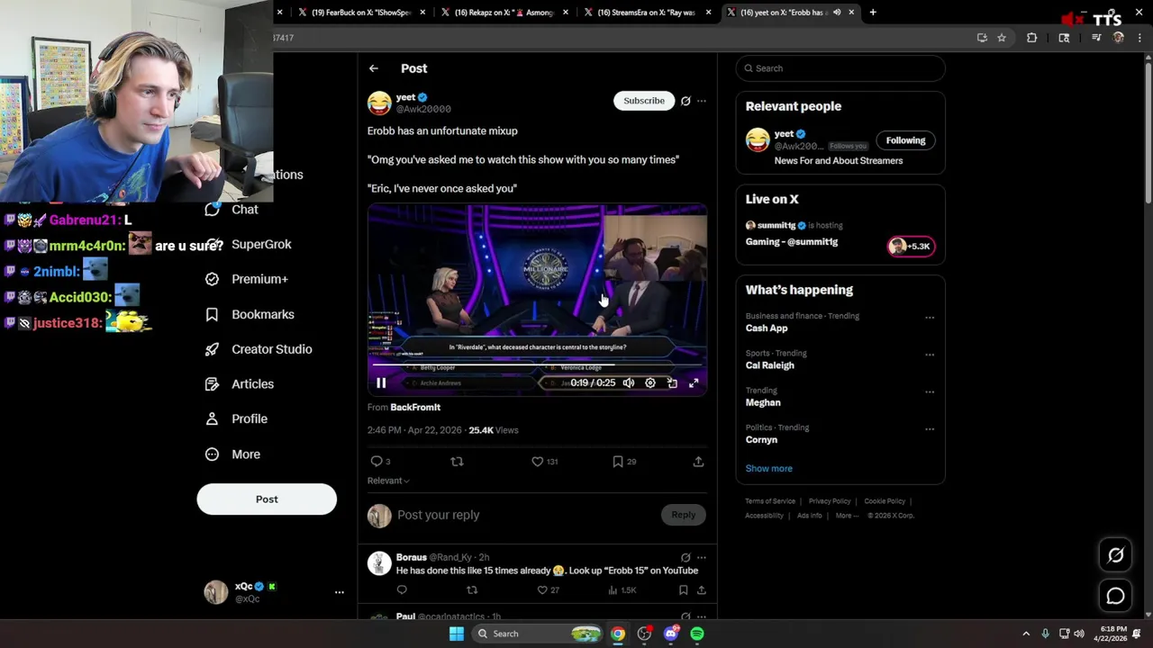This screenshot has height=648, width=1153.
Task: Subscribe to yeet
Action: pos(644,101)
